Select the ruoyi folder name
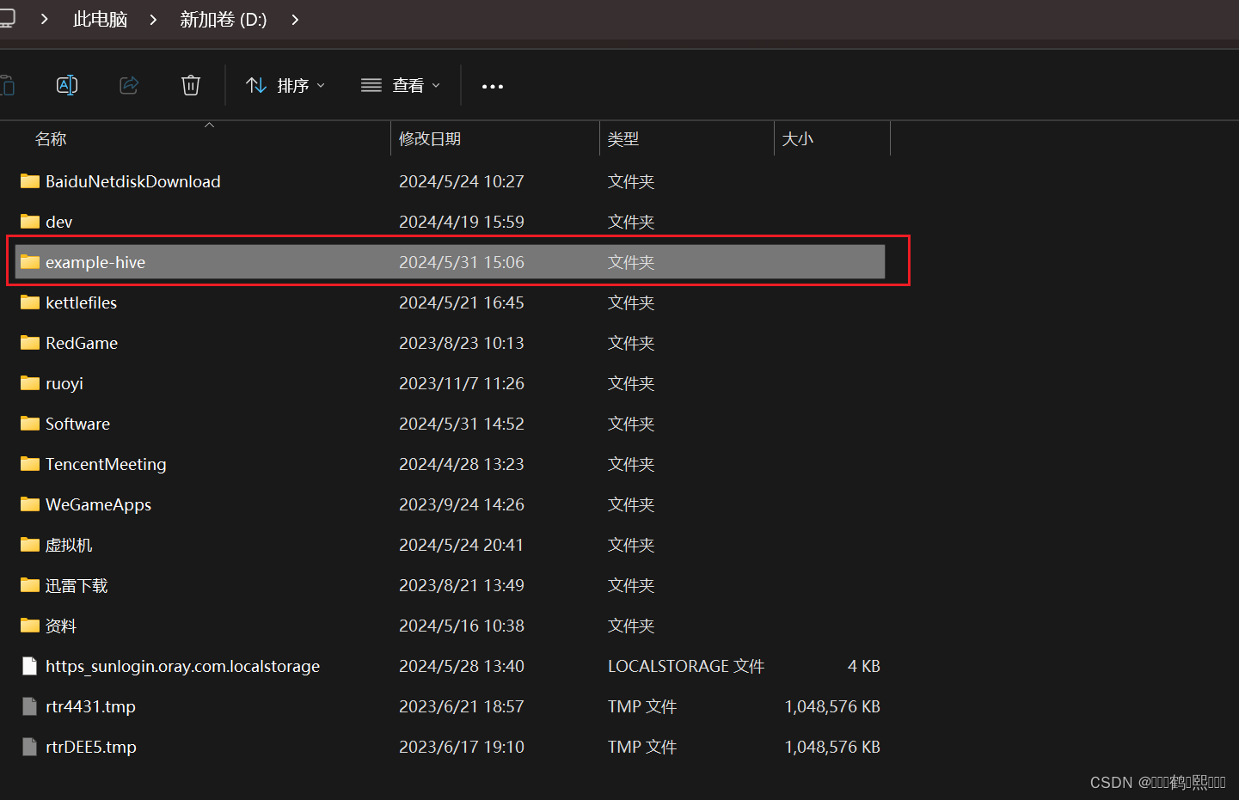 click(64, 383)
